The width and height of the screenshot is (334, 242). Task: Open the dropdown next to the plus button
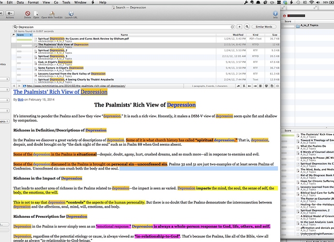pos(246,27)
